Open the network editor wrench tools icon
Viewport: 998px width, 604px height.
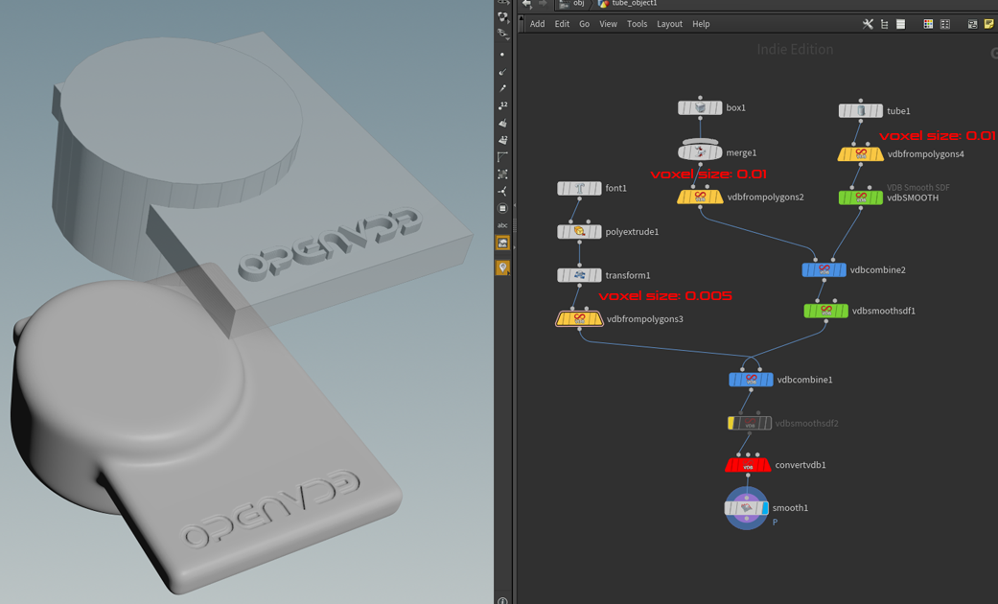tap(868, 24)
